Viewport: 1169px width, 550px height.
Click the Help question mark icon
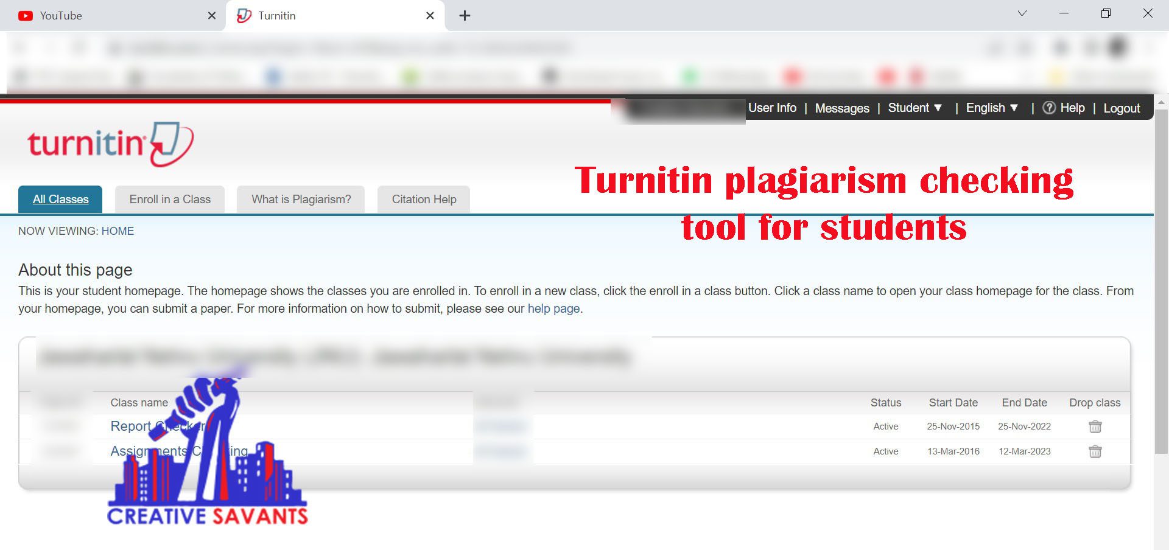[x=1049, y=108]
